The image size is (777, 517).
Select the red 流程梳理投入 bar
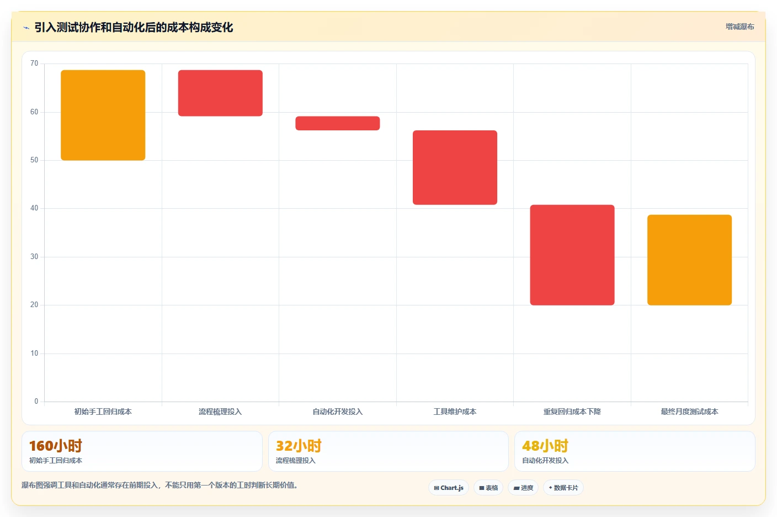pos(220,93)
